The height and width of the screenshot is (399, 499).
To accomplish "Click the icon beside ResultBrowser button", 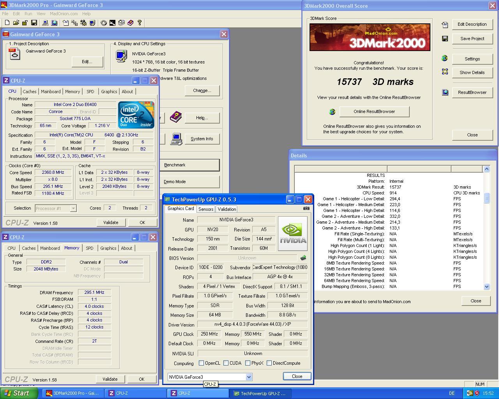I will [445, 92].
